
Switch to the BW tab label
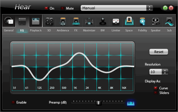[103, 30]
